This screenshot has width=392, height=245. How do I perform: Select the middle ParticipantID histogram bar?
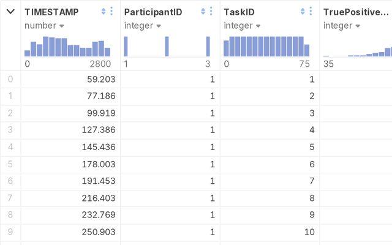(167, 47)
